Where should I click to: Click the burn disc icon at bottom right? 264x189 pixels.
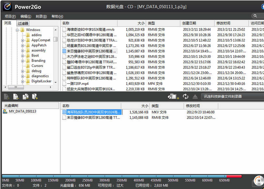[259, 181]
